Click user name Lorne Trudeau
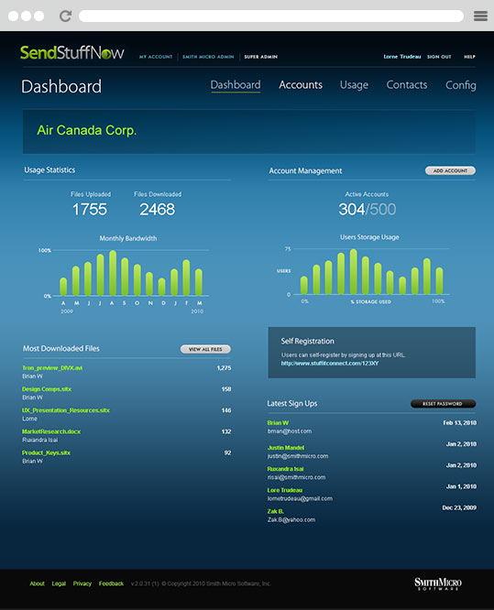494x610 pixels. click(402, 57)
